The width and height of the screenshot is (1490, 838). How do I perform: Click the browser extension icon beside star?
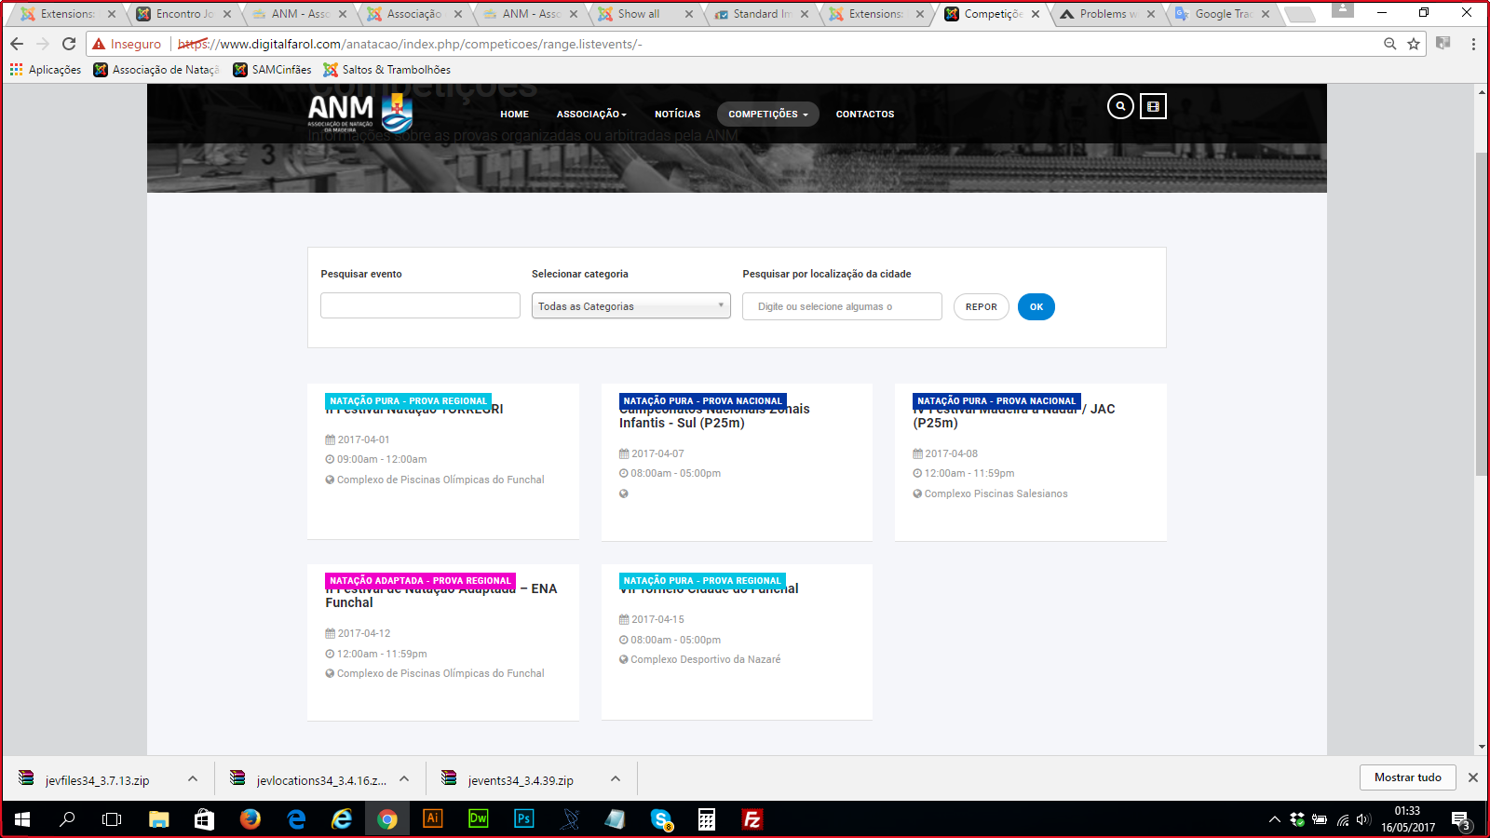pos(1443,43)
